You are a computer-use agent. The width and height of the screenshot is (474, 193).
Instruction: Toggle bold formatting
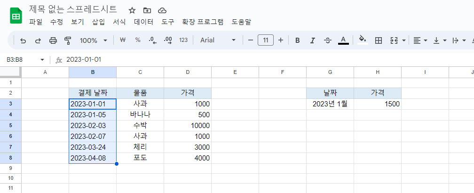(298, 40)
